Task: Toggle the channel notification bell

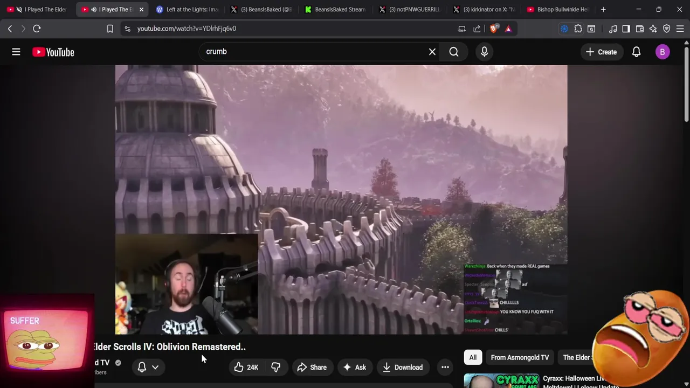Action: (142, 367)
